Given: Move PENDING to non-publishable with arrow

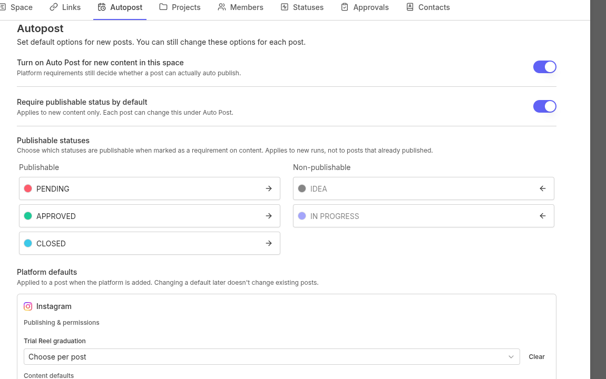Looking at the screenshot, I should pos(269,188).
